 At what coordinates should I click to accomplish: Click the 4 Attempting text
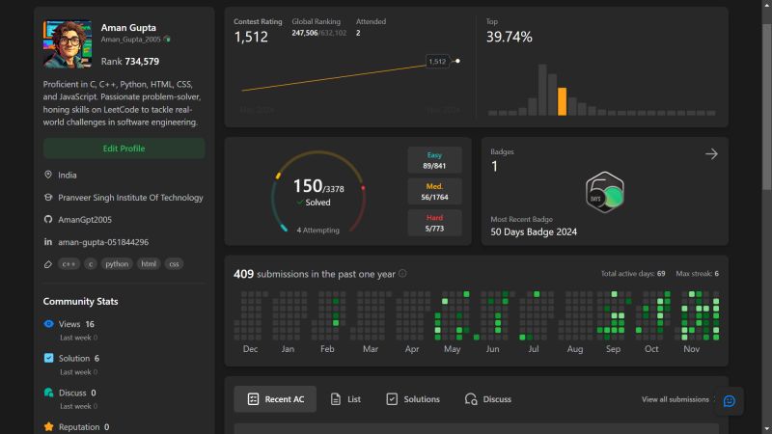coord(318,231)
